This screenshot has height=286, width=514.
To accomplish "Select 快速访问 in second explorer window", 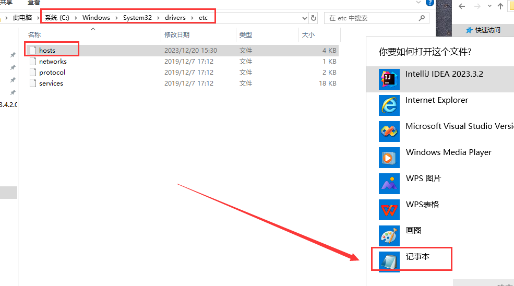I will (x=483, y=30).
